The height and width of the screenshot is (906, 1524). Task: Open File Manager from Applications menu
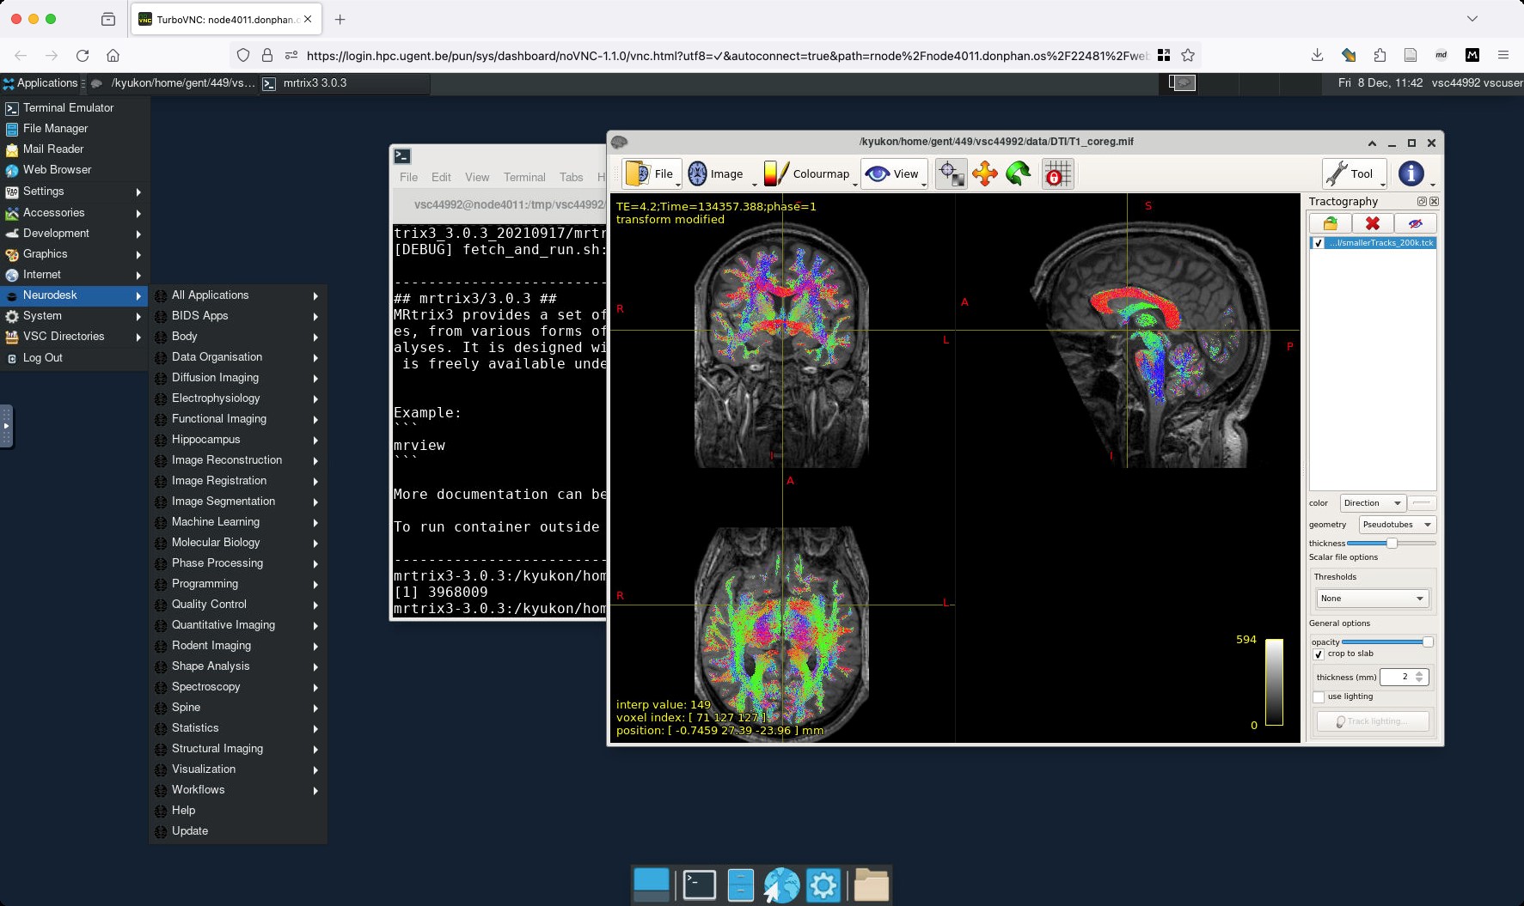[x=75, y=129]
